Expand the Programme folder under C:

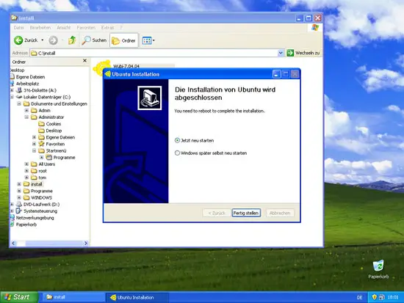coord(19,191)
